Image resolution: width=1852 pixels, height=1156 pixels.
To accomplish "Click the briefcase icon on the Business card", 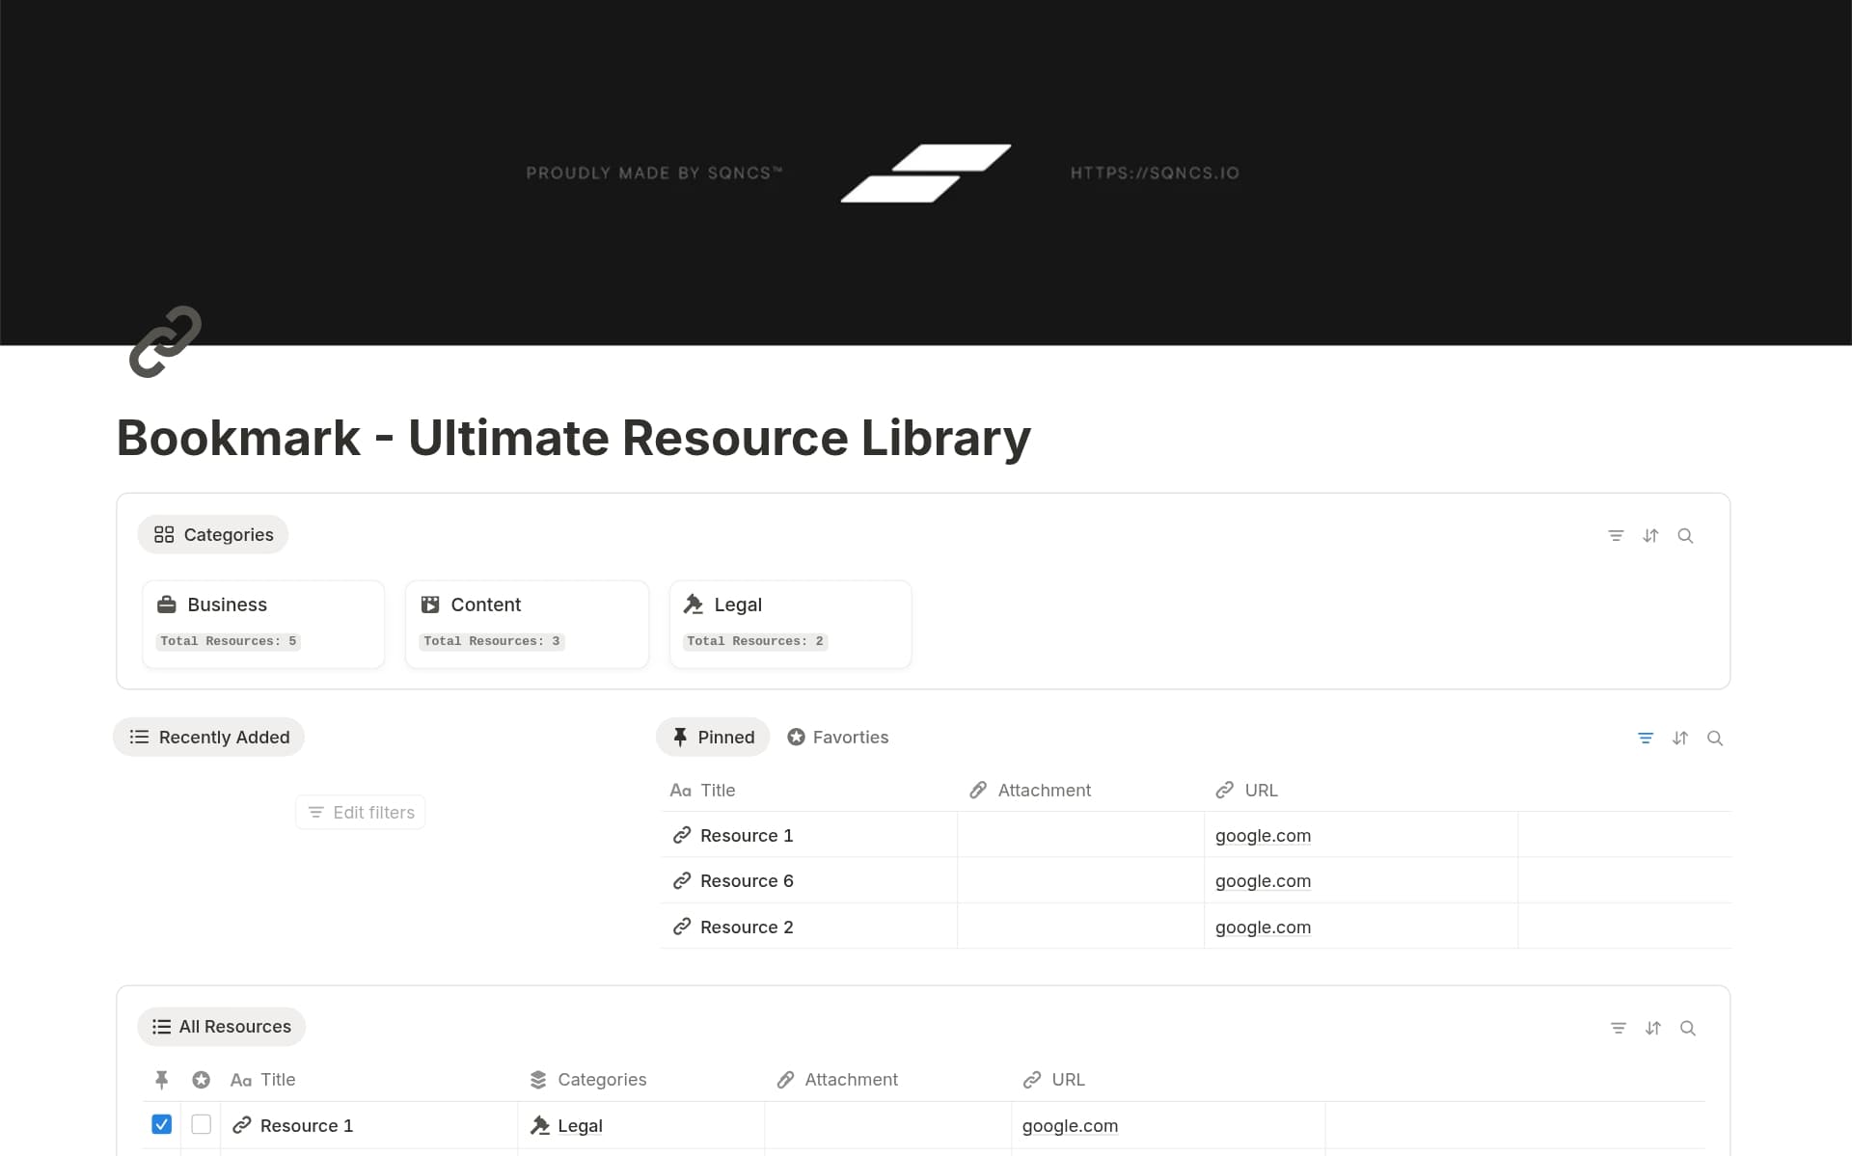I will click(x=169, y=604).
